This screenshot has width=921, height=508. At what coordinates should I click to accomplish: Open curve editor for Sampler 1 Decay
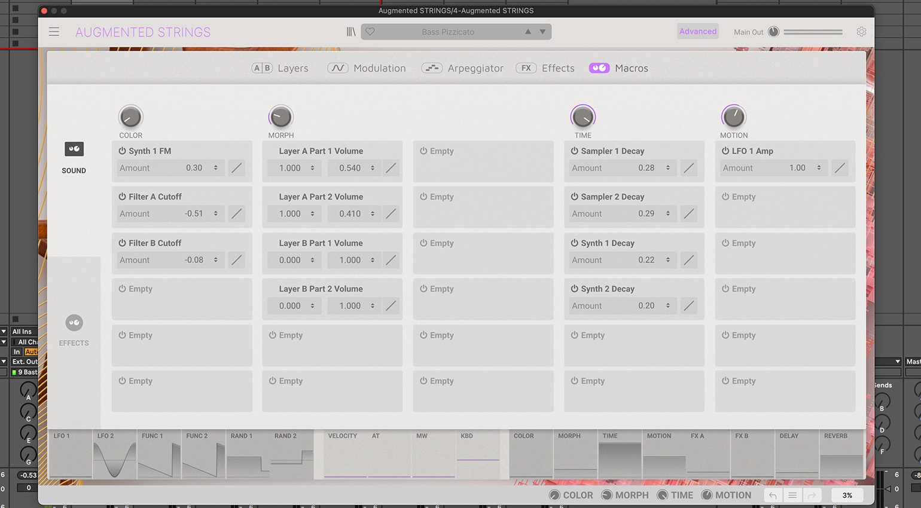pyautogui.click(x=689, y=168)
